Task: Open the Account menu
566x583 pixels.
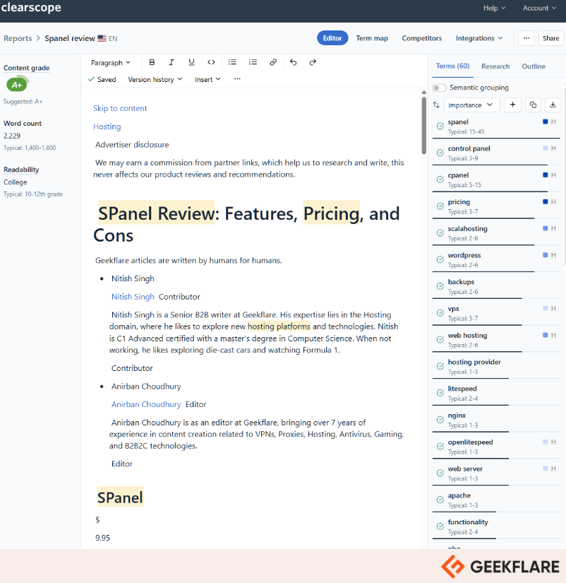Action: (x=539, y=8)
